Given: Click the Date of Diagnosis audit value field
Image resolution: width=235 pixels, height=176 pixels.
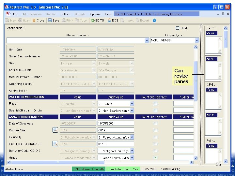Looking at the screenshot, I should tap(116, 123).
